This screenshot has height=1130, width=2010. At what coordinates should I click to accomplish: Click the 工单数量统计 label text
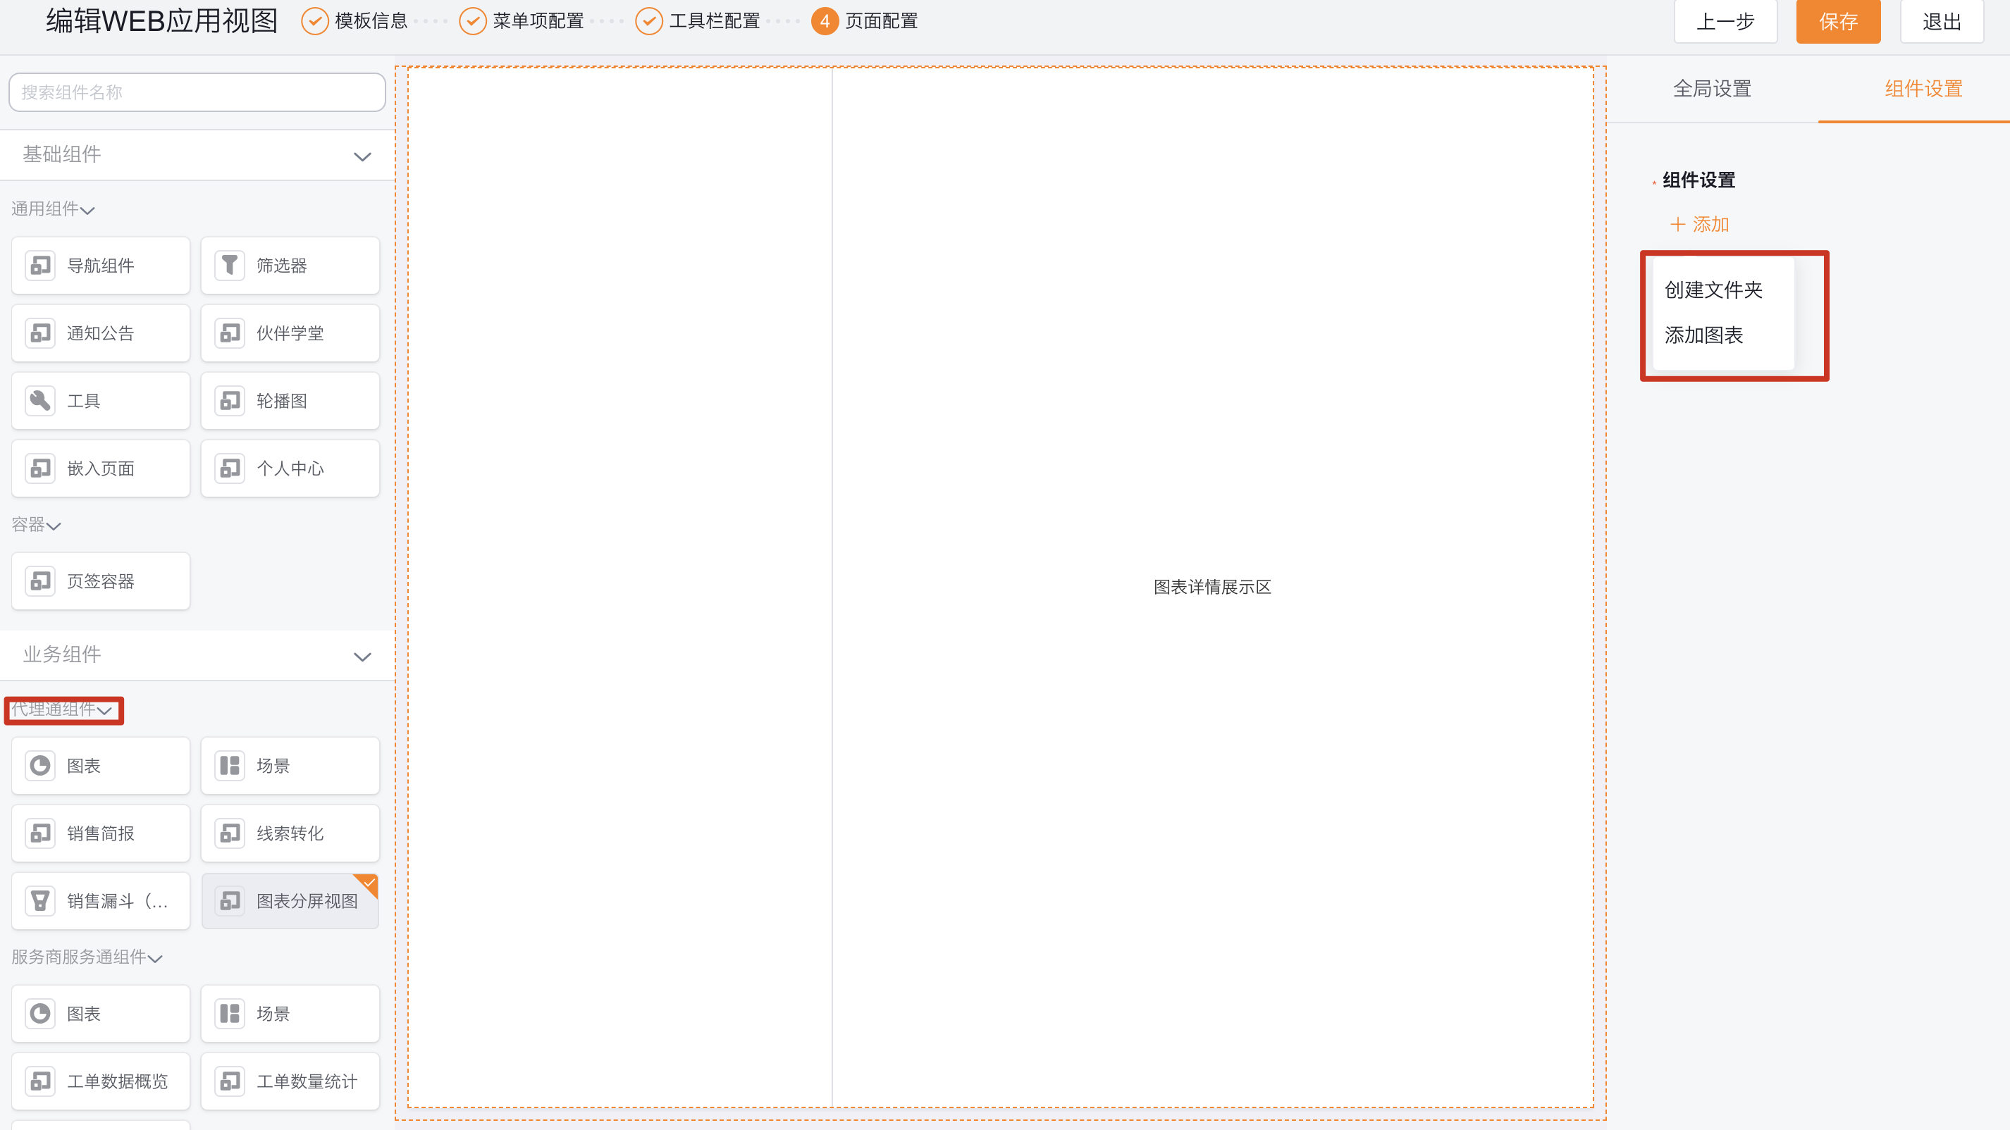[x=307, y=1081]
